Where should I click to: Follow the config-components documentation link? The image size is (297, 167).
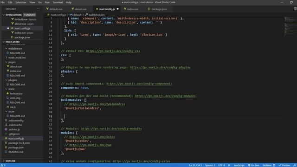pyautogui.click(x=139, y=83)
